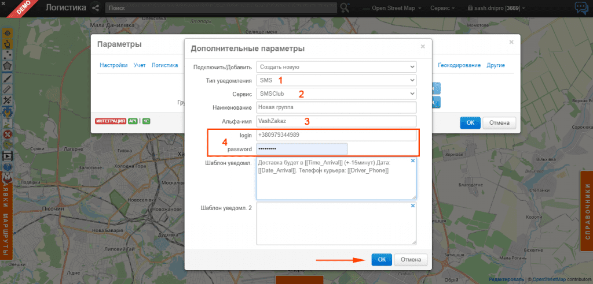
Task: Switch to the Геокодирование tab
Action: [x=459, y=65]
